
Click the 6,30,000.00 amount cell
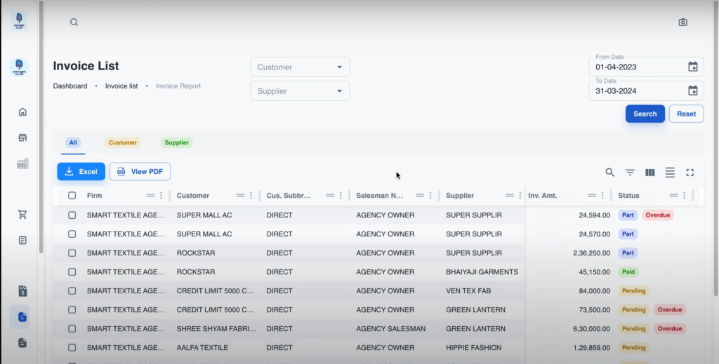coord(591,329)
